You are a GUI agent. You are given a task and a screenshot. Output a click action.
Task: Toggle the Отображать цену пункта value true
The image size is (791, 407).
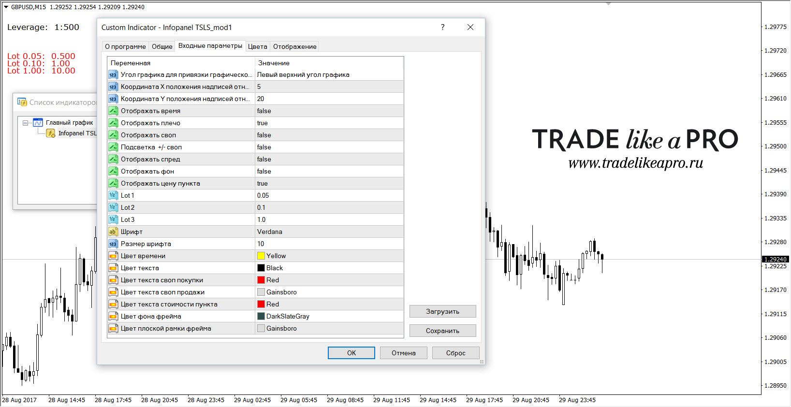coord(329,184)
